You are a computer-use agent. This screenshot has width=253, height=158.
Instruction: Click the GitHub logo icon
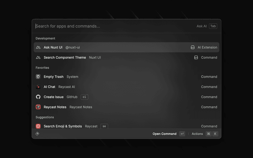click(x=38, y=97)
